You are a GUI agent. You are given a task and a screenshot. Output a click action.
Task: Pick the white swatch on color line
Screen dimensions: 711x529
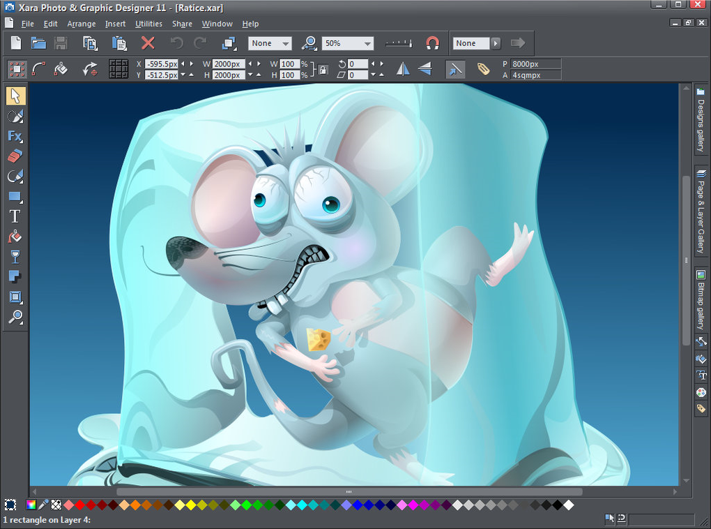(569, 505)
